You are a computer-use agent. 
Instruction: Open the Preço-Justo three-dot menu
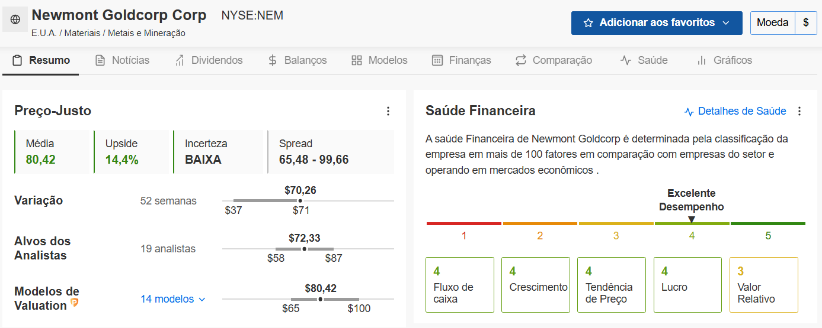tap(388, 111)
